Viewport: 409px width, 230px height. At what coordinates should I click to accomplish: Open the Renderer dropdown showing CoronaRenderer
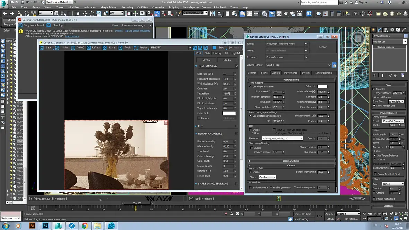click(x=286, y=57)
